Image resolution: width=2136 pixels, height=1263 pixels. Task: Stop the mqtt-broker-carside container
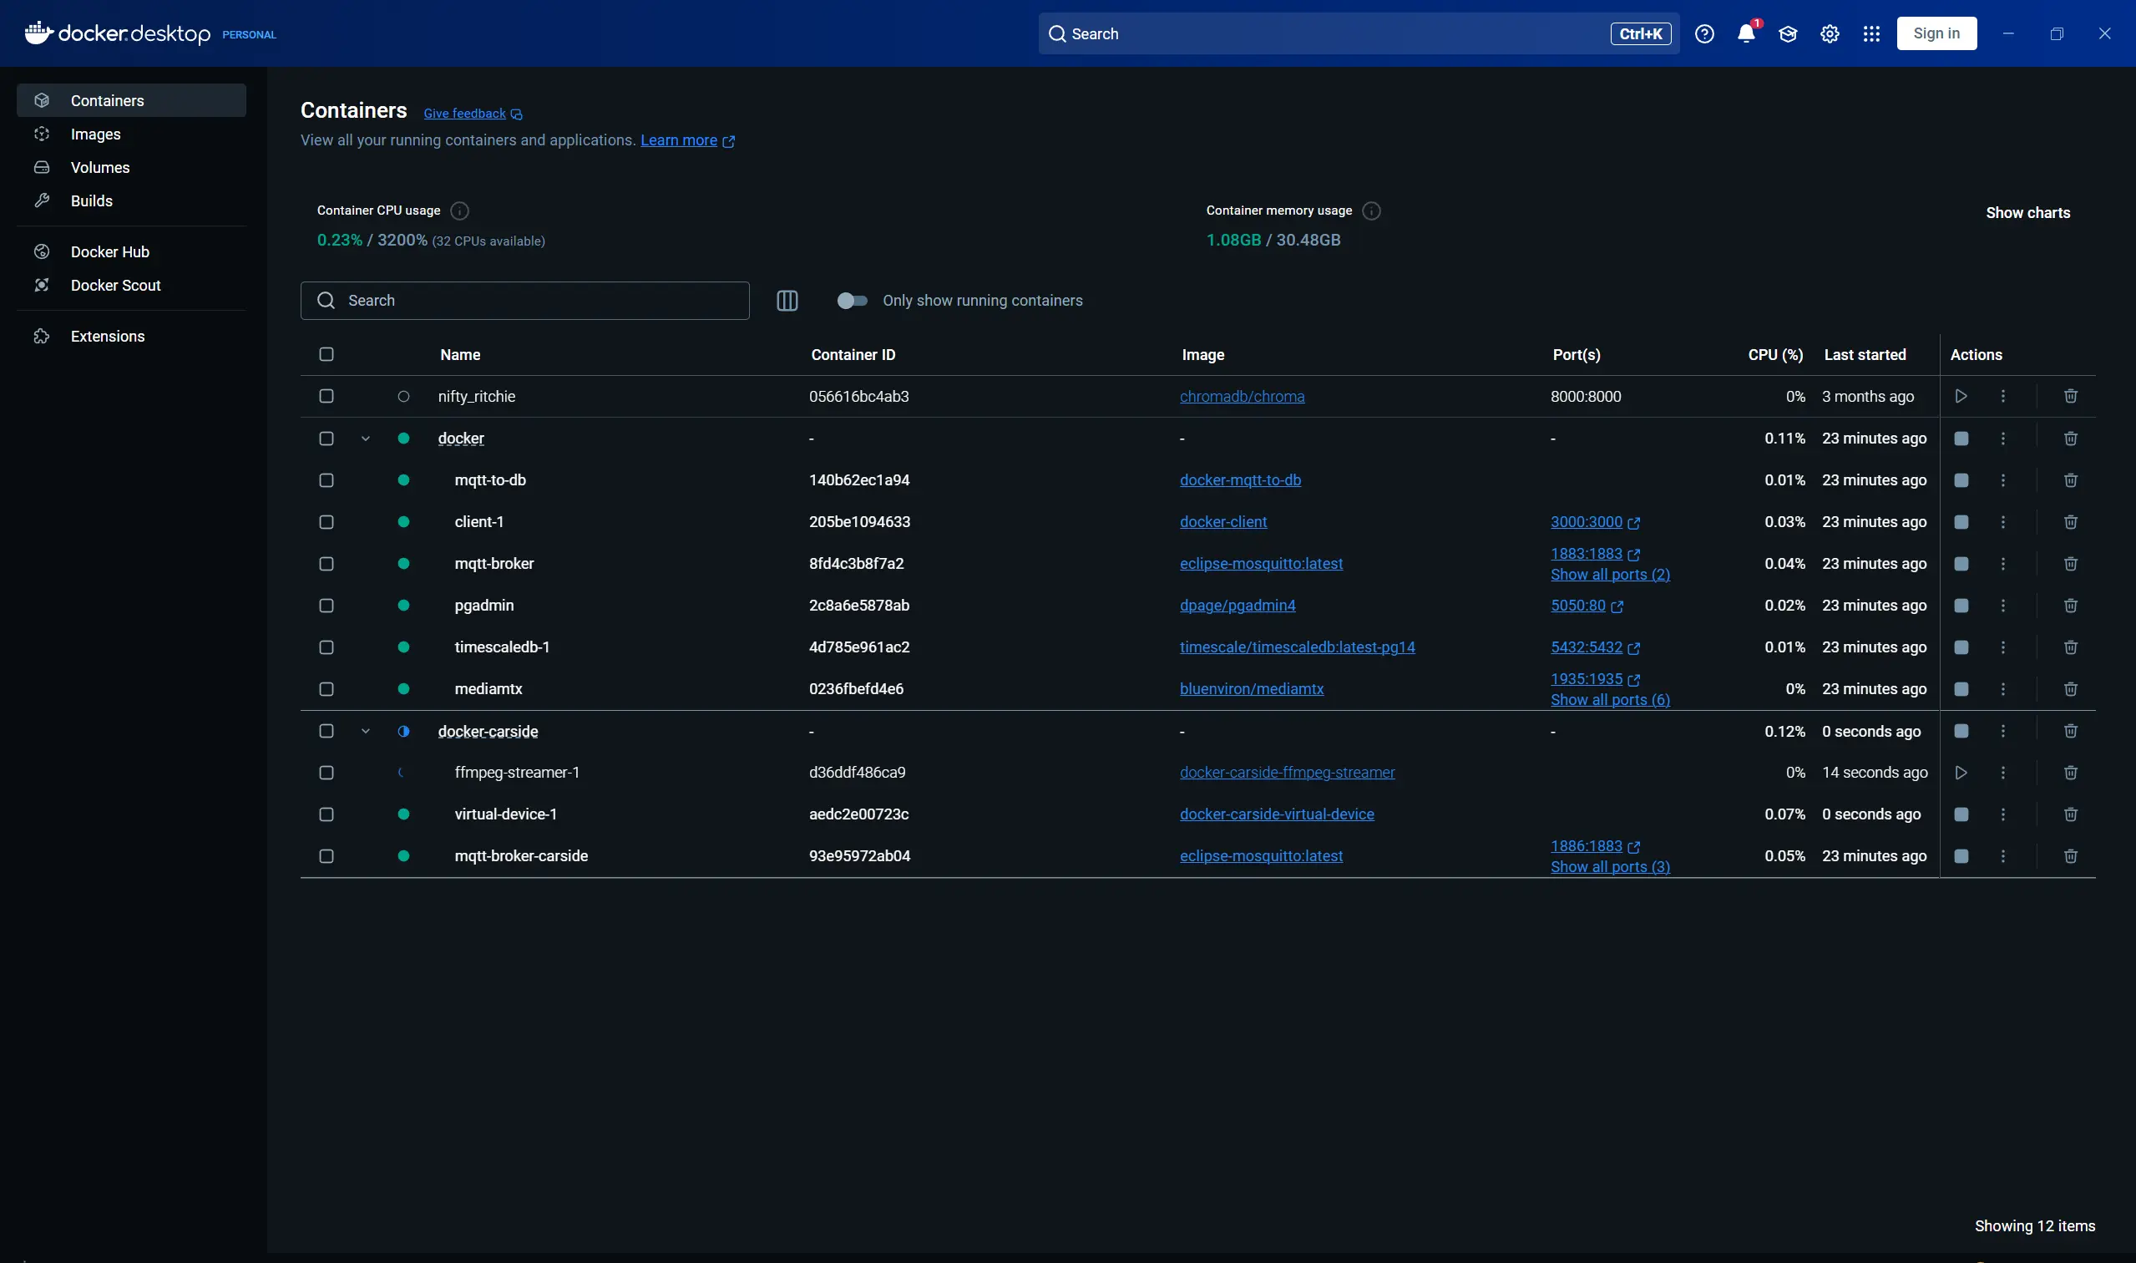(x=1961, y=856)
